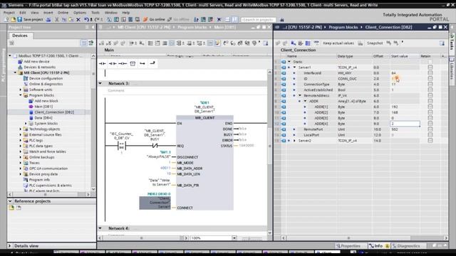Open Device configuration in project tree

[46, 78]
